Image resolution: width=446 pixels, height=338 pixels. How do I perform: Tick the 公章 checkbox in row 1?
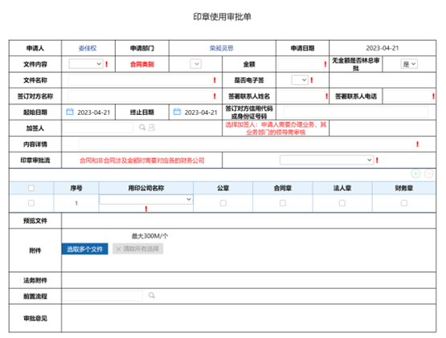[x=223, y=203]
